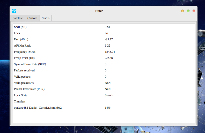Switch to the Satellite tab
This screenshot has height=133, width=205.
click(18, 18)
